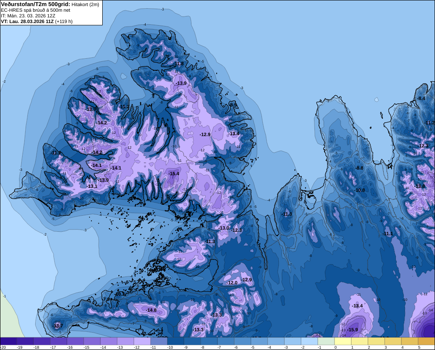Click the -8.4 label near northeast edge

click(421, 98)
